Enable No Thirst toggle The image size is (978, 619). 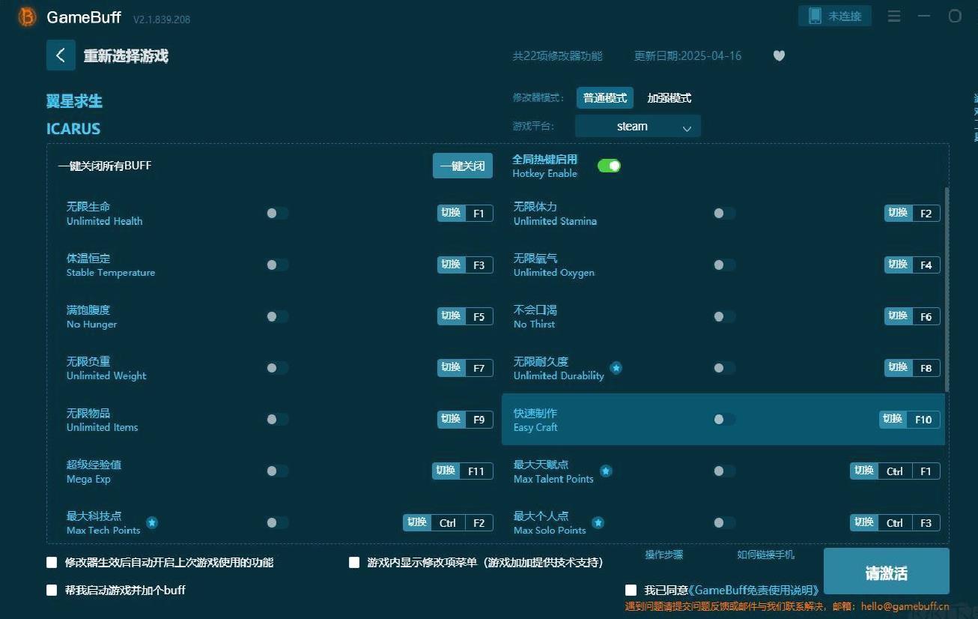point(724,316)
